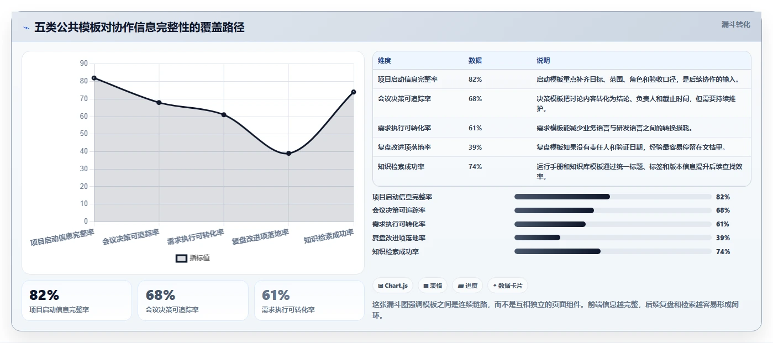
Task: Click the 需求执行可转化率 progress bar
Action: click(613, 224)
